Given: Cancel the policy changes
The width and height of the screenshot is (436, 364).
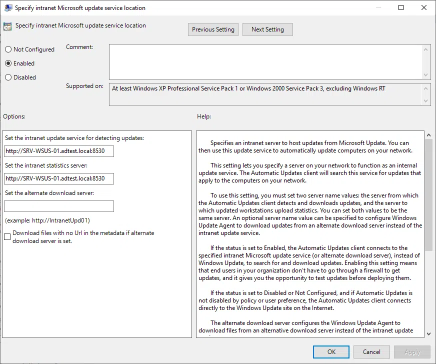Looking at the screenshot, I should 371,352.
